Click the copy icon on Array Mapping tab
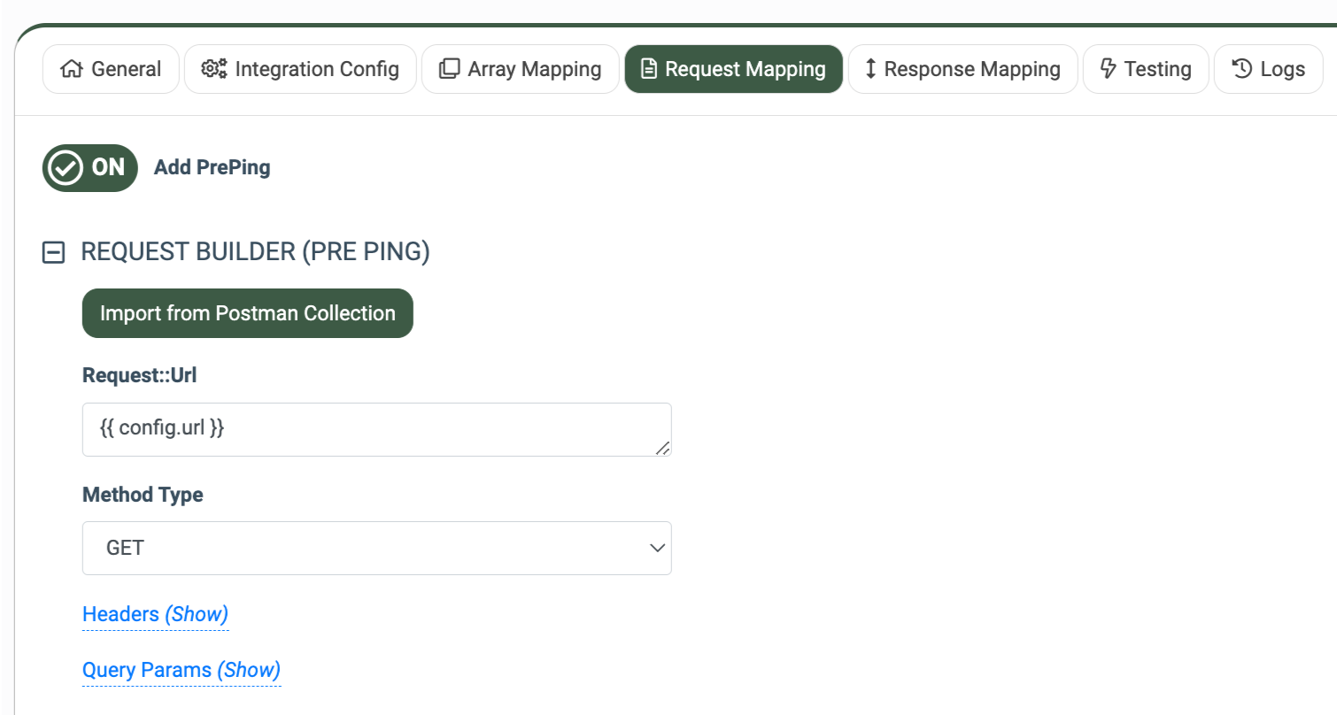This screenshot has height=715, width=1337. [451, 68]
